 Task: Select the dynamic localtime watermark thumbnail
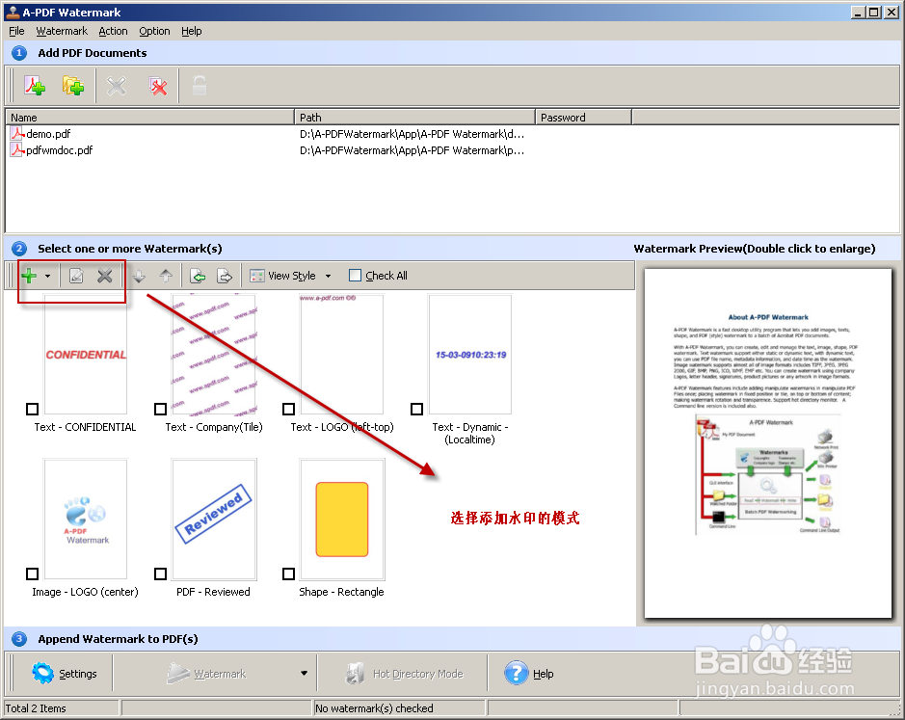click(469, 354)
